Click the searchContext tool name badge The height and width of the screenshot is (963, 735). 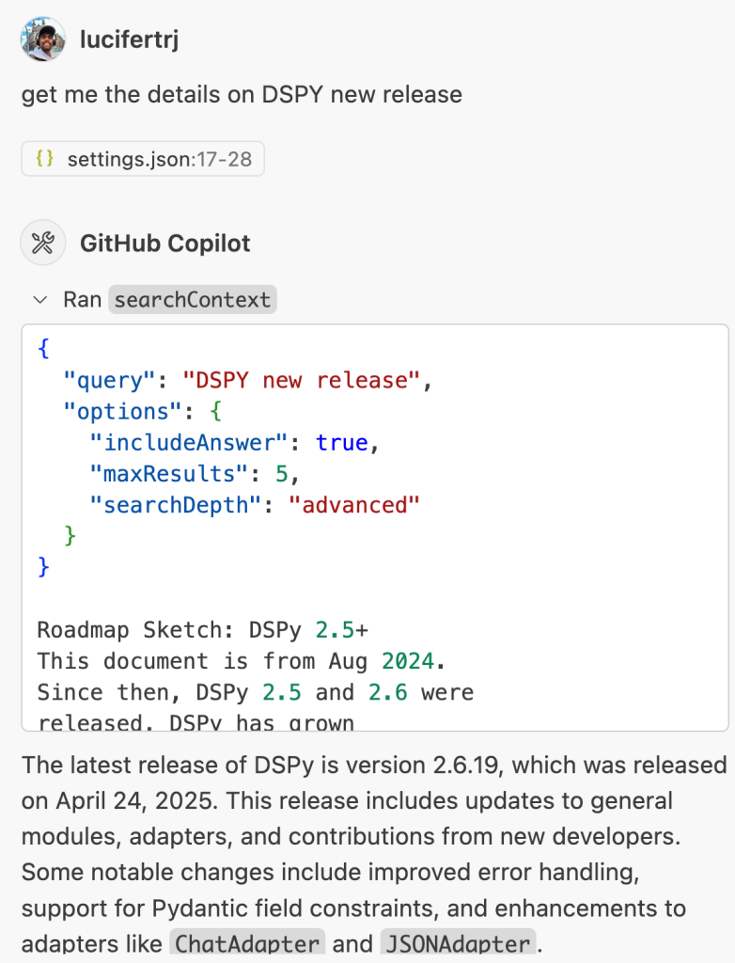click(x=193, y=300)
